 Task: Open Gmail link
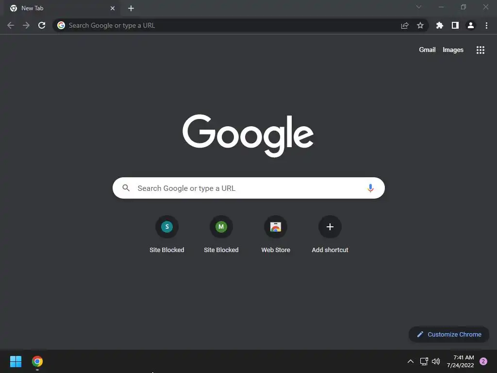click(427, 50)
